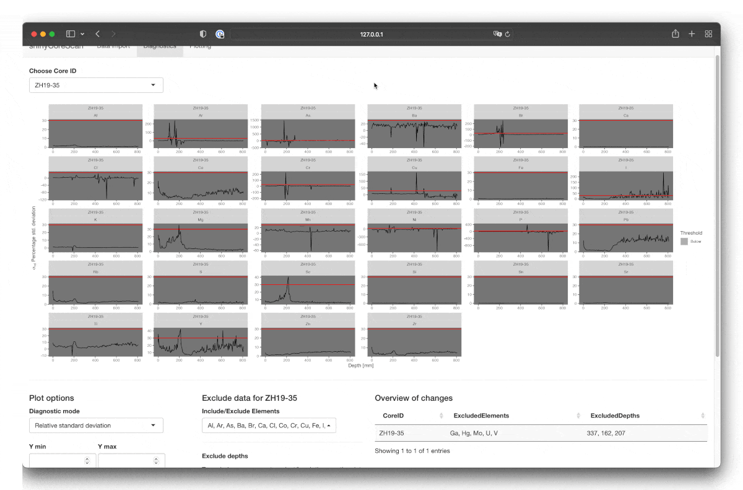Expand the Diagnostic mode dropdown
Viewport: 743px width, 490px height.
96,426
